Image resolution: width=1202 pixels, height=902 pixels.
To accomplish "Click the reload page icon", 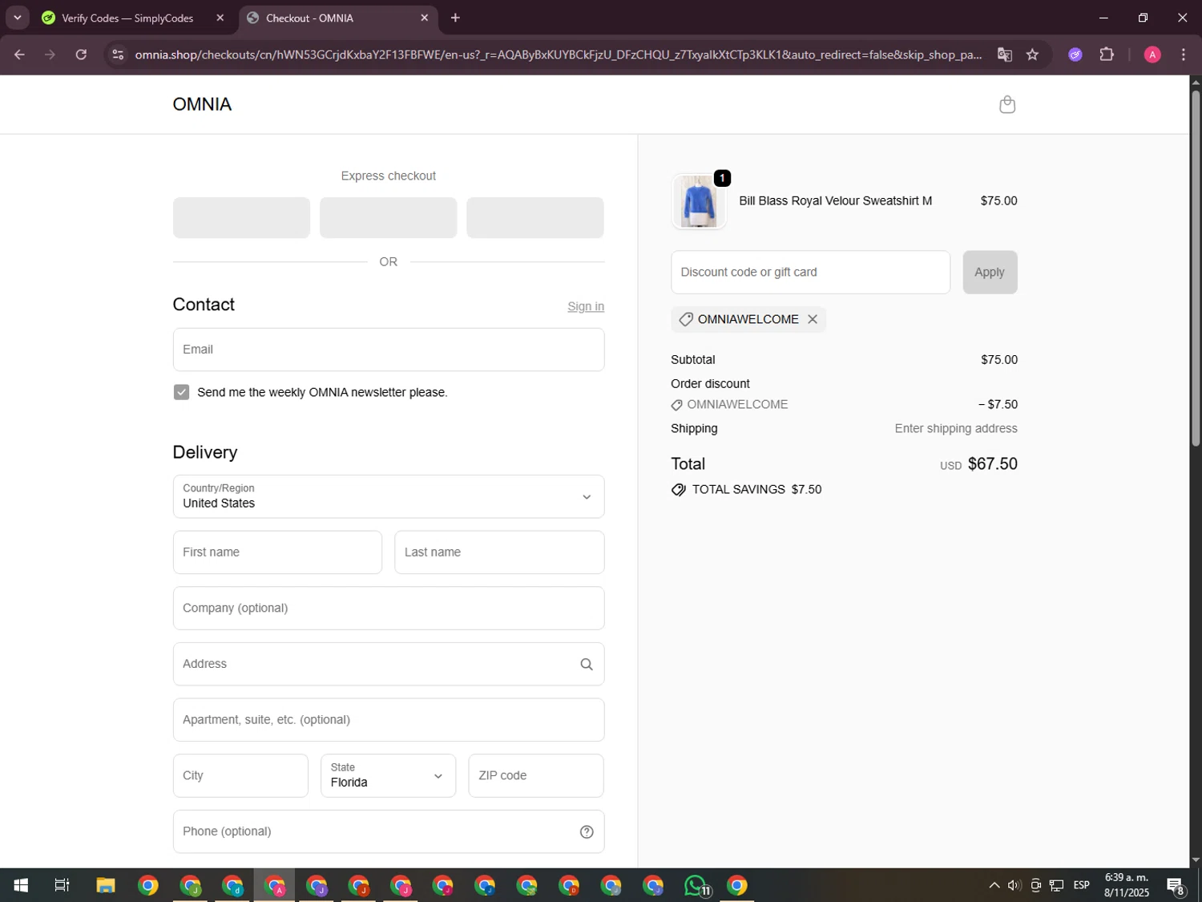I will (x=81, y=55).
